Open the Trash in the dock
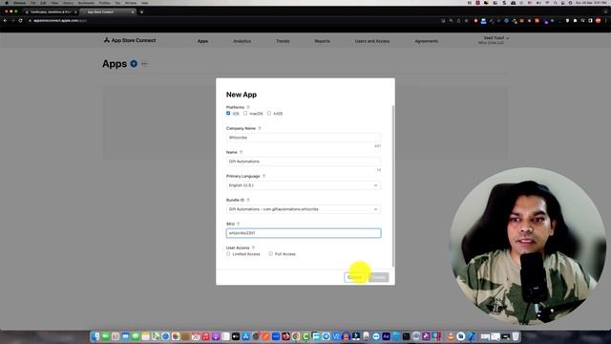Screen dimensions: 611x344 [516, 336]
